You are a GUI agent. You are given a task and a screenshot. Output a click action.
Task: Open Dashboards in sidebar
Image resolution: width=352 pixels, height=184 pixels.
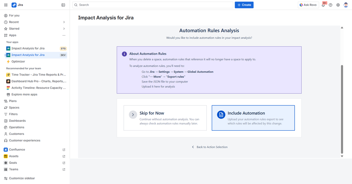pyautogui.click(x=17, y=121)
